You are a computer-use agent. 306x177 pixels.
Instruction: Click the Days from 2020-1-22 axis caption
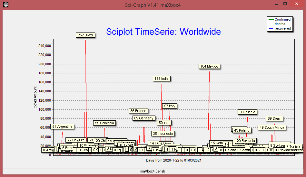click(173, 160)
